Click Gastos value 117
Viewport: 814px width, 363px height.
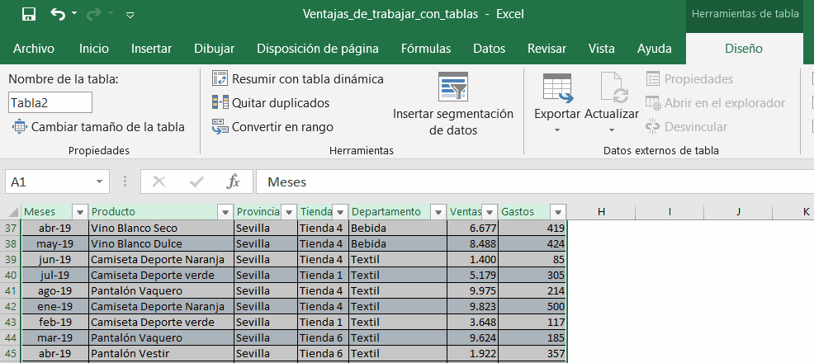point(532,322)
